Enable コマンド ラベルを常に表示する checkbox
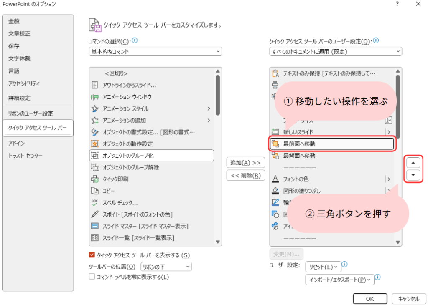428x305 pixels. (92, 277)
